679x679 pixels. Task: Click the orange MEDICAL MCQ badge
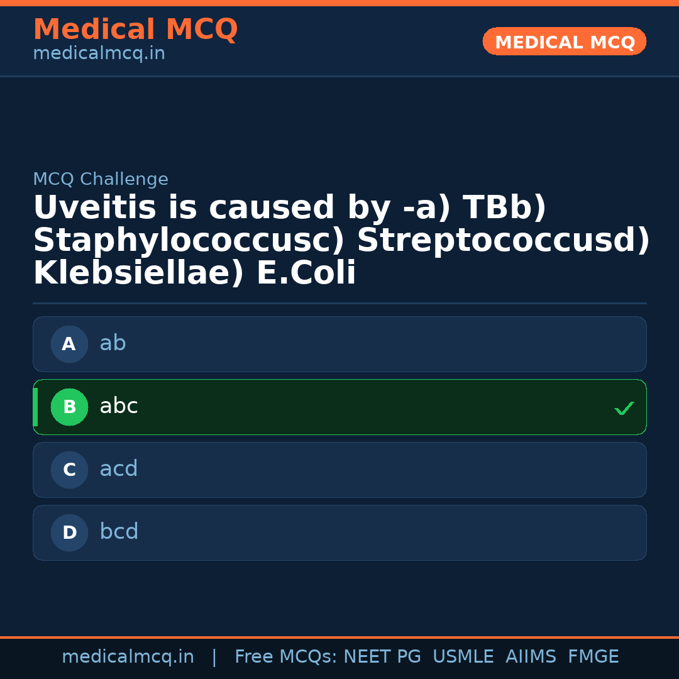[564, 41]
